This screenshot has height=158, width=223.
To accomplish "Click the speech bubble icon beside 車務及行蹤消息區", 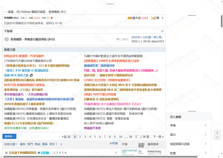I will click(x=6, y=39).
